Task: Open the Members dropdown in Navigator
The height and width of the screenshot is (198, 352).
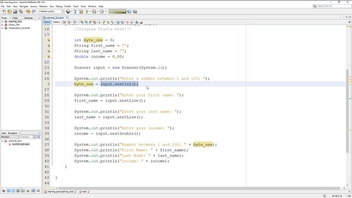Action: pos(10,137)
